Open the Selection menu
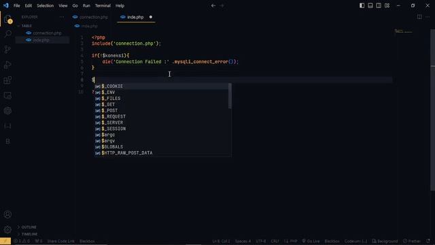 [x=46, y=5]
